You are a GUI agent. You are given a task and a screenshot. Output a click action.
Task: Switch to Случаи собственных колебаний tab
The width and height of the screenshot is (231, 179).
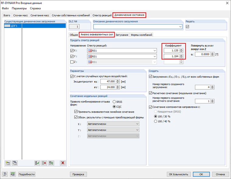tap(71, 15)
